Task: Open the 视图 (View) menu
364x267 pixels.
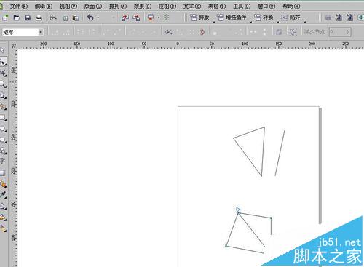Action: pyautogui.click(x=68, y=6)
